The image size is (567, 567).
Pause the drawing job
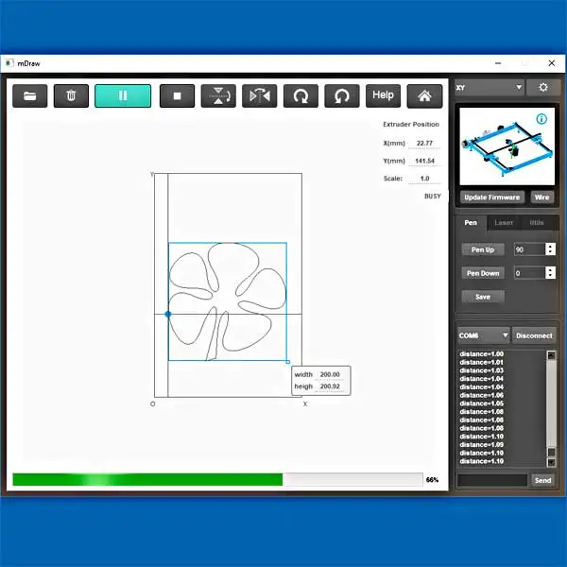(x=123, y=95)
